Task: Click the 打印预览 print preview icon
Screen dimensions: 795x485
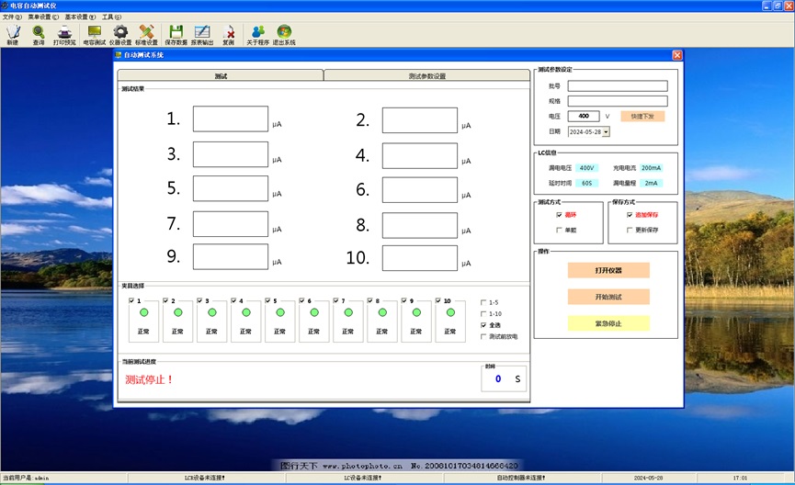Action: tap(65, 33)
